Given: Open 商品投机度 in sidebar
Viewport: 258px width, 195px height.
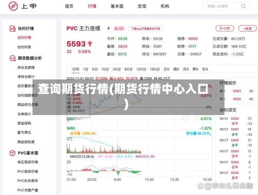Looking at the screenshot, I should 26,142.
